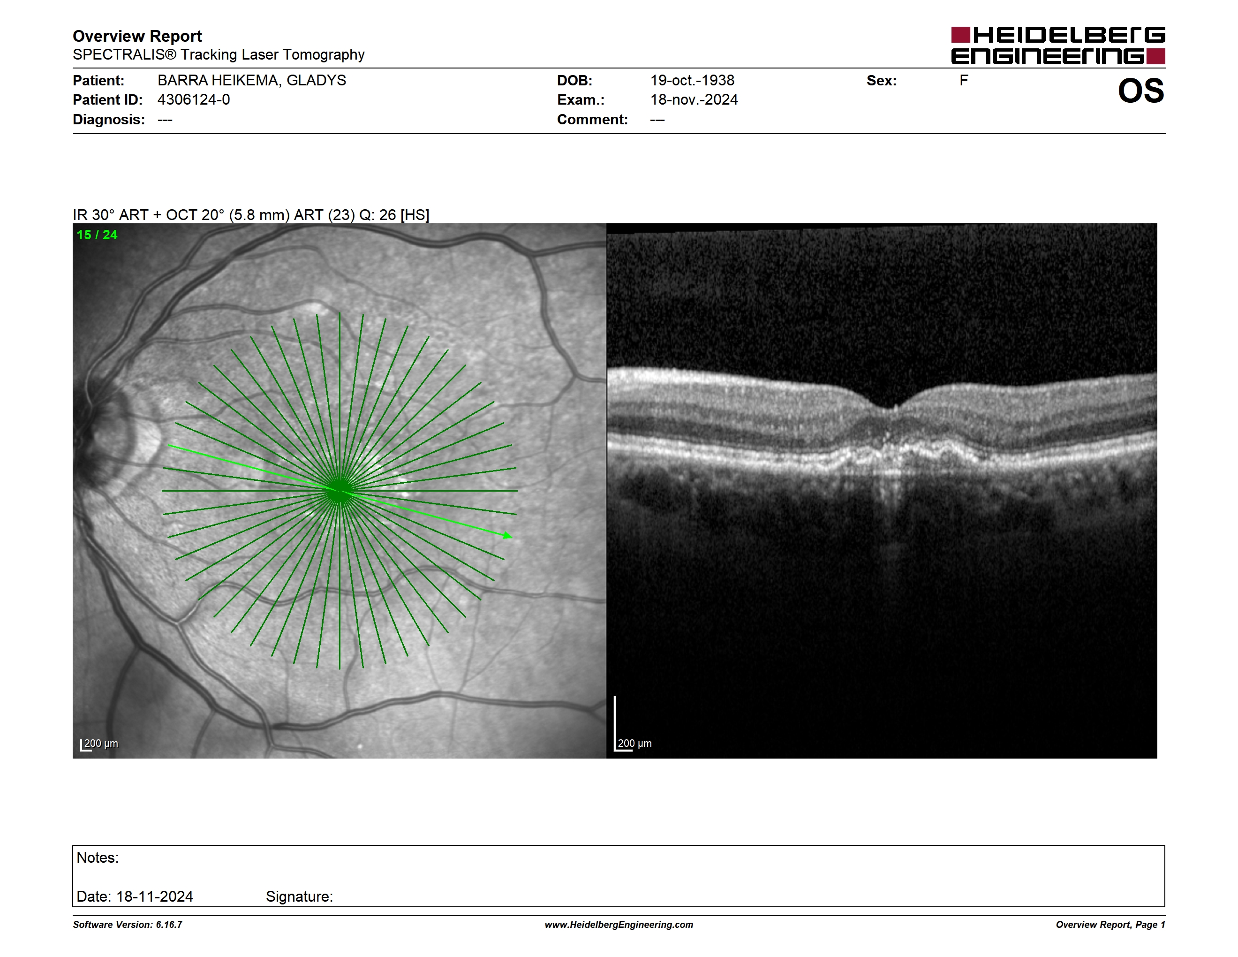Click the OS eye laterality label

(1140, 91)
